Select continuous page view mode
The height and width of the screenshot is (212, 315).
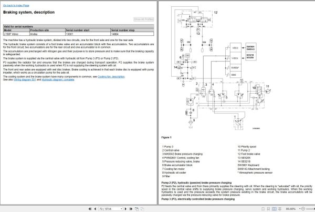tap(269, 209)
